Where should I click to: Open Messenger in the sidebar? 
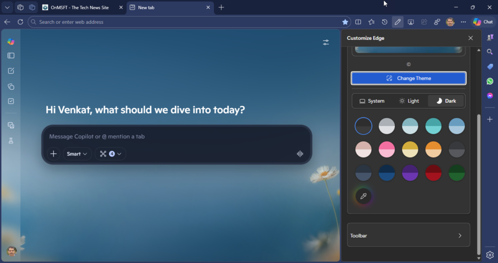pyautogui.click(x=490, y=96)
